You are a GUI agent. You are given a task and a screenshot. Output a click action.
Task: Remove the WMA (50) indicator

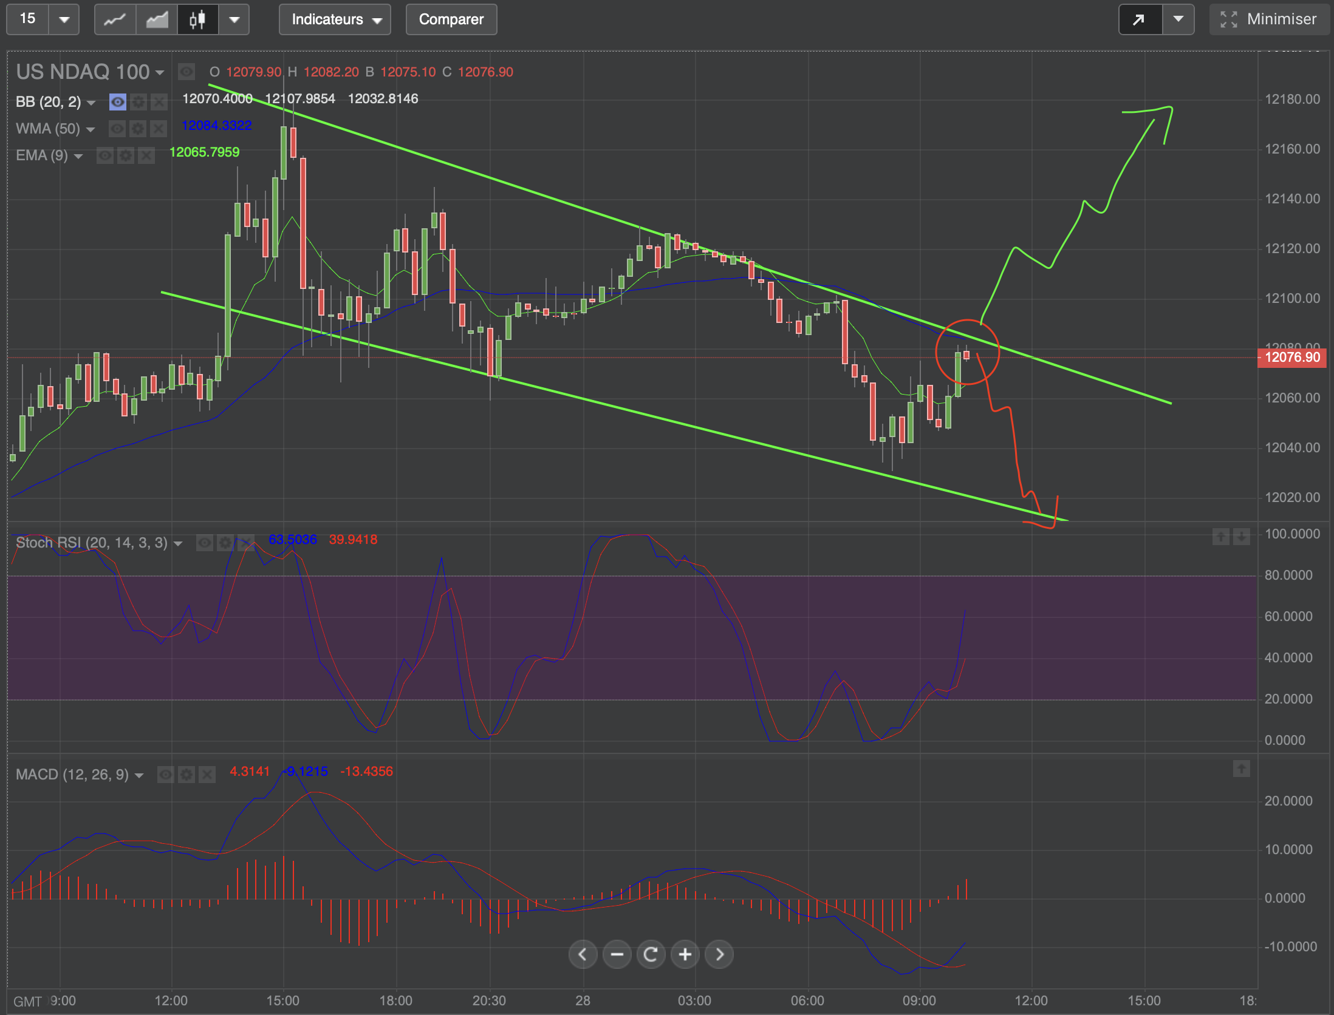tap(159, 129)
